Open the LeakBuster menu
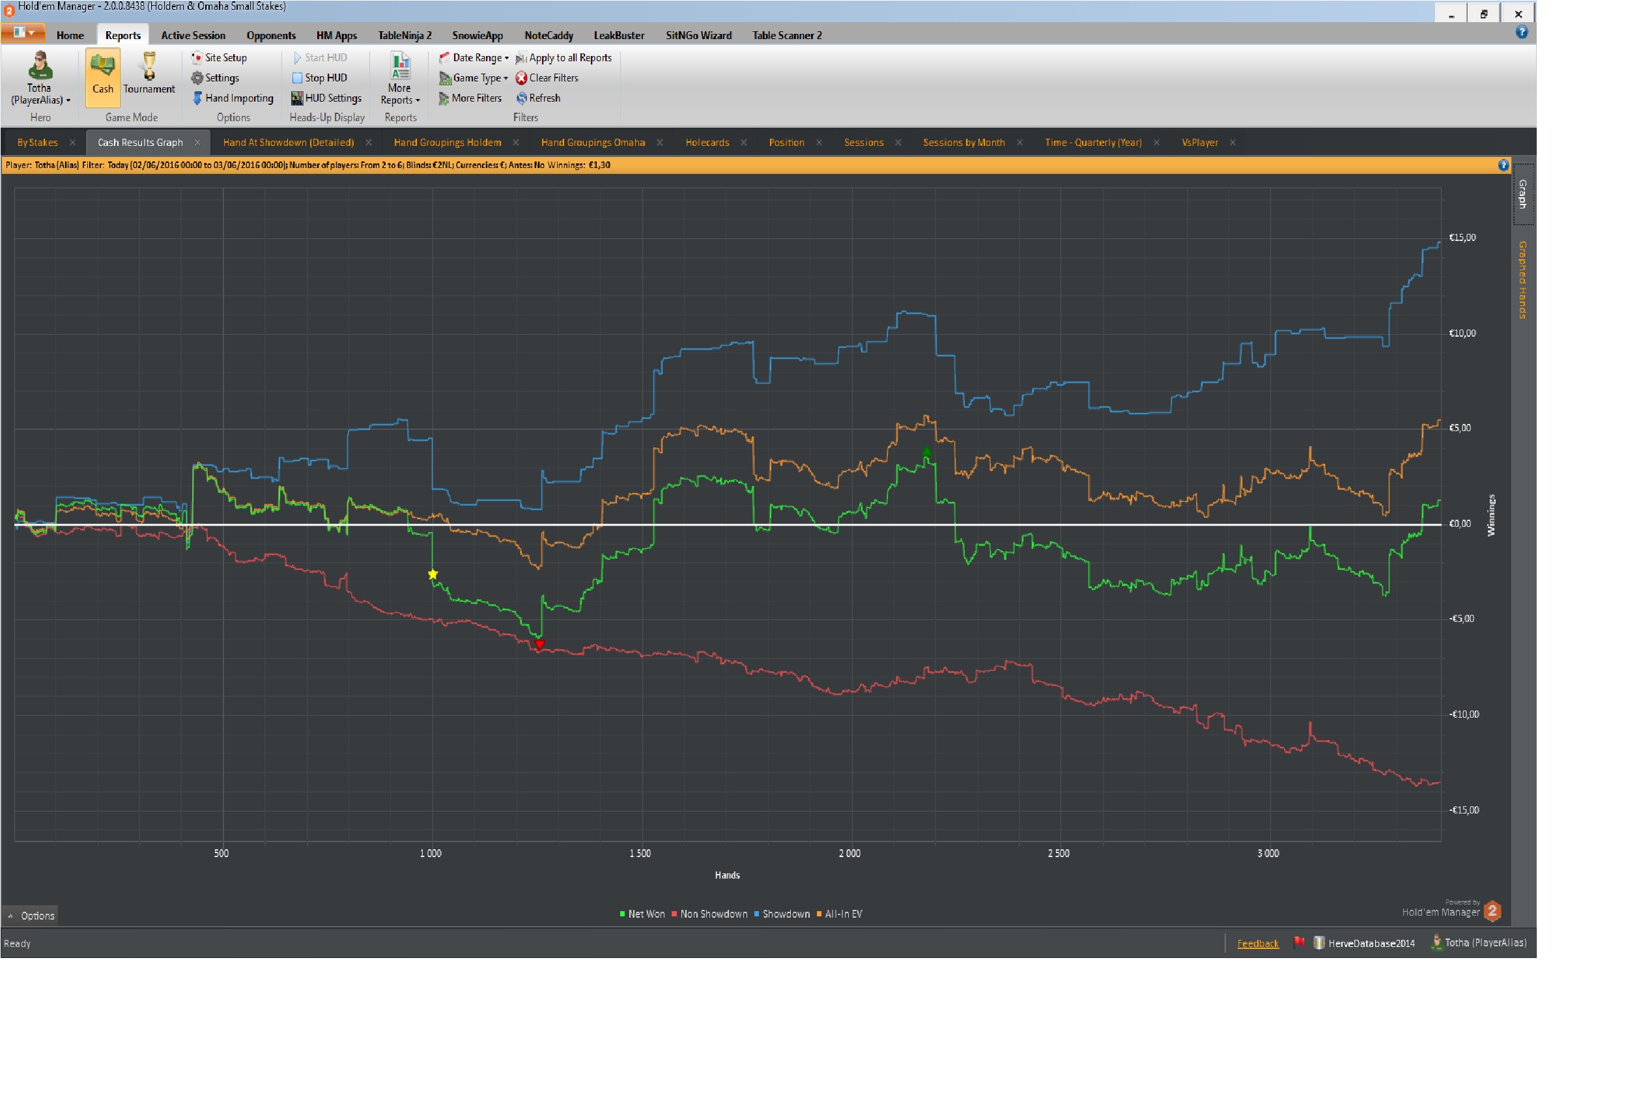 tap(618, 35)
